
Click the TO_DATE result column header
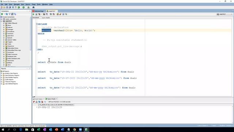click(56, 105)
